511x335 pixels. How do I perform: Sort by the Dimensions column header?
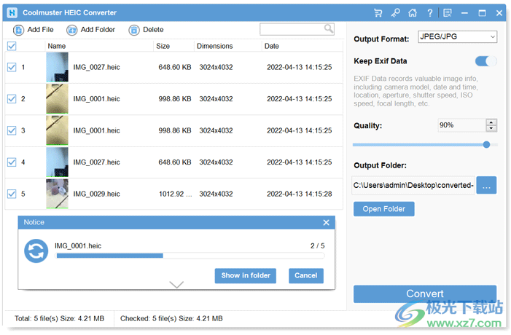(x=215, y=46)
